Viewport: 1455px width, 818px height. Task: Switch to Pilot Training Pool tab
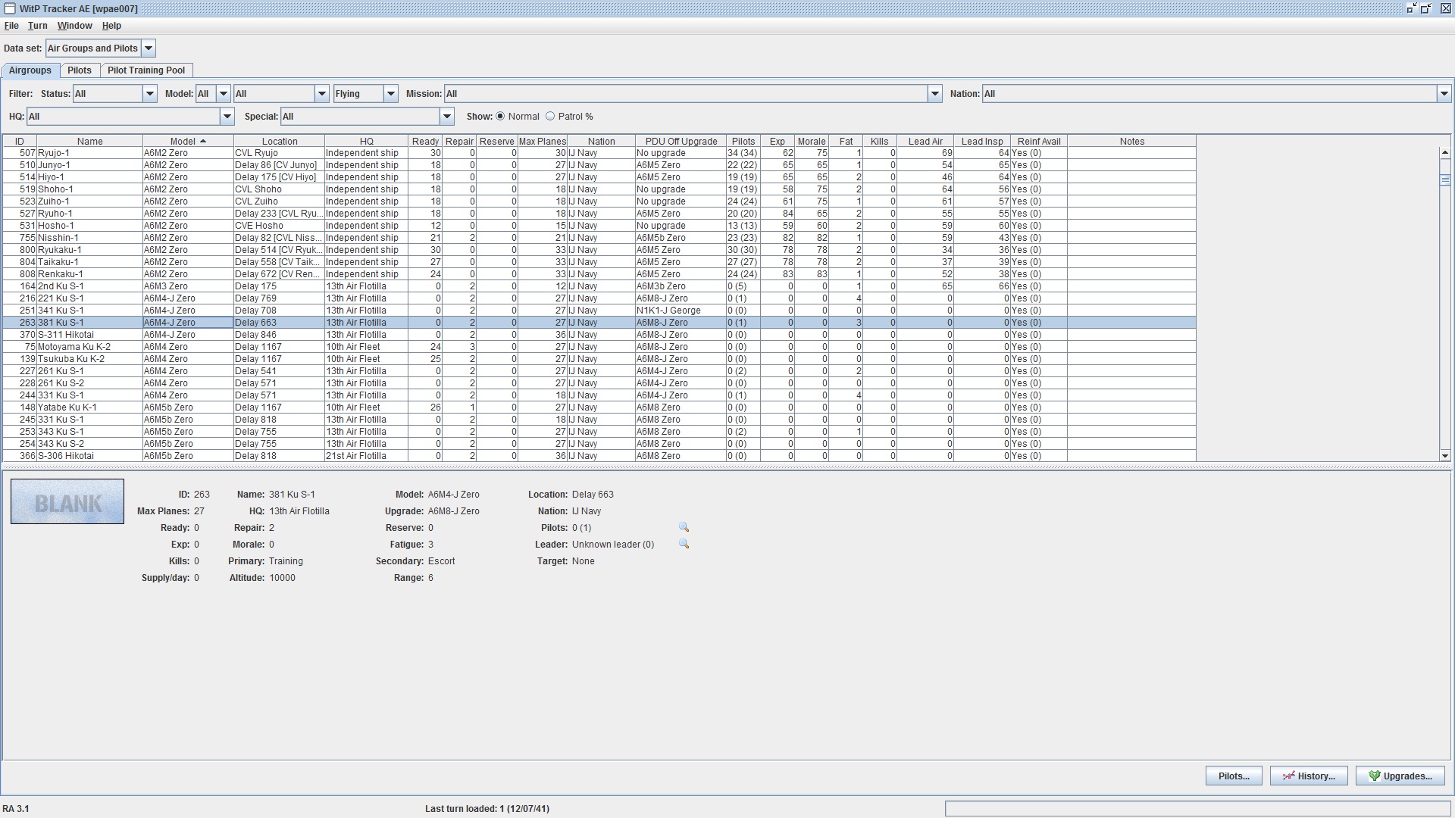point(145,70)
